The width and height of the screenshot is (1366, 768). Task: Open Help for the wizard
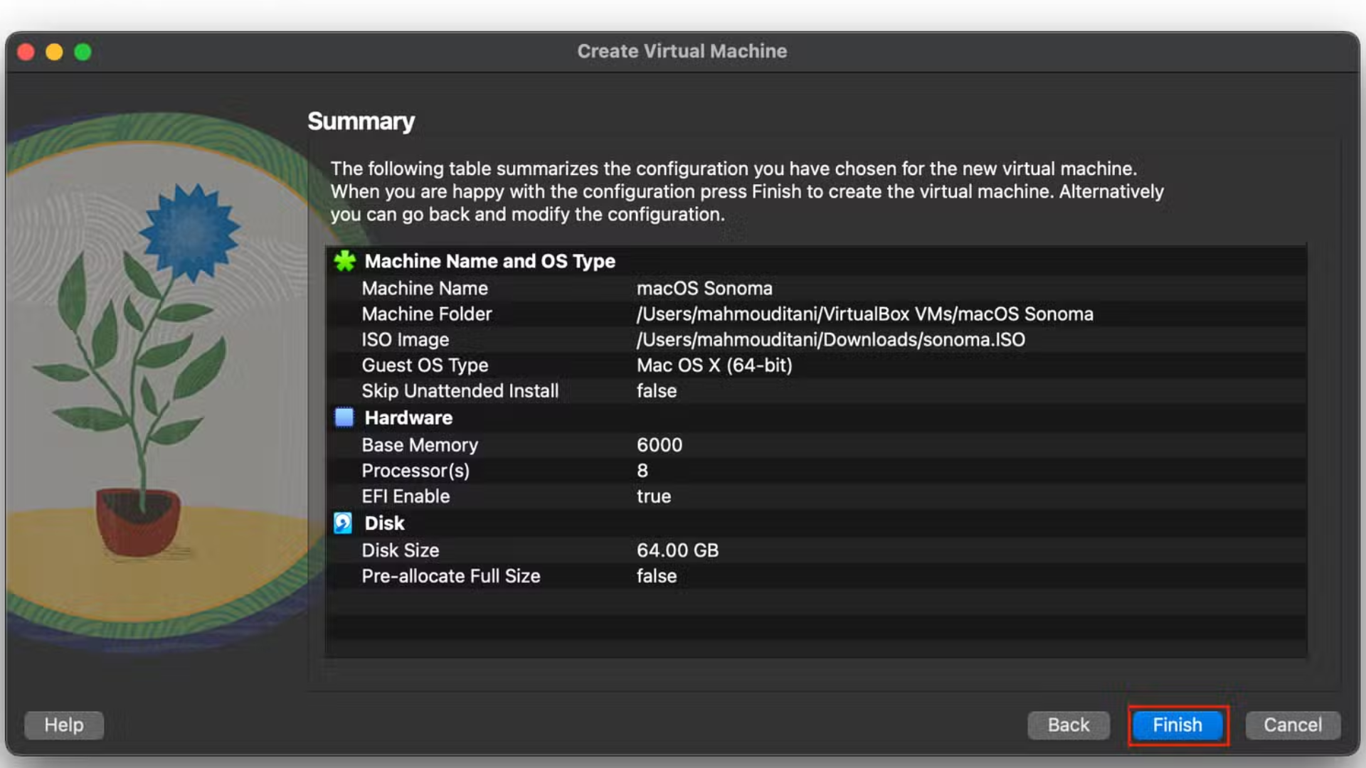[x=64, y=725]
